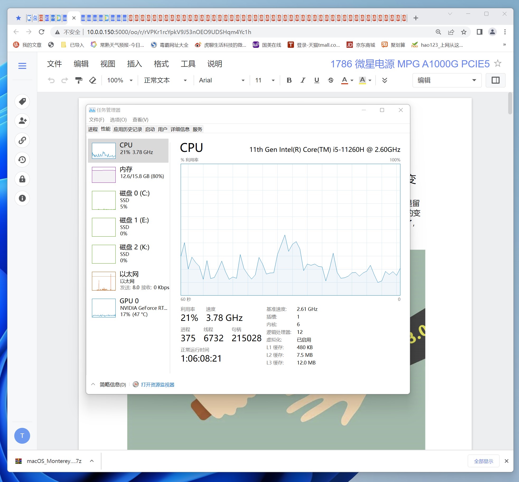This screenshot has height=482, width=519.
Task: Open the document info icon
Action: click(x=22, y=198)
